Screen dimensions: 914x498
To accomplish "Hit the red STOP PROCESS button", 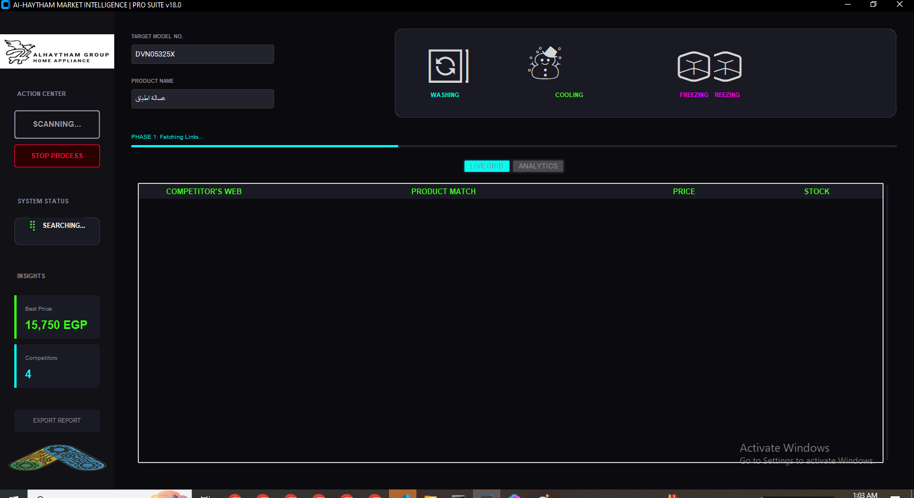I will 57,156.
